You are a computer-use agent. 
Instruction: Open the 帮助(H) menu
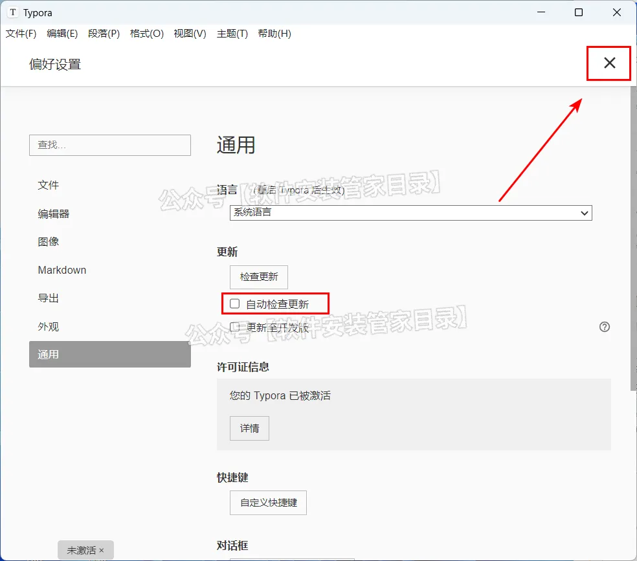pyautogui.click(x=274, y=34)
